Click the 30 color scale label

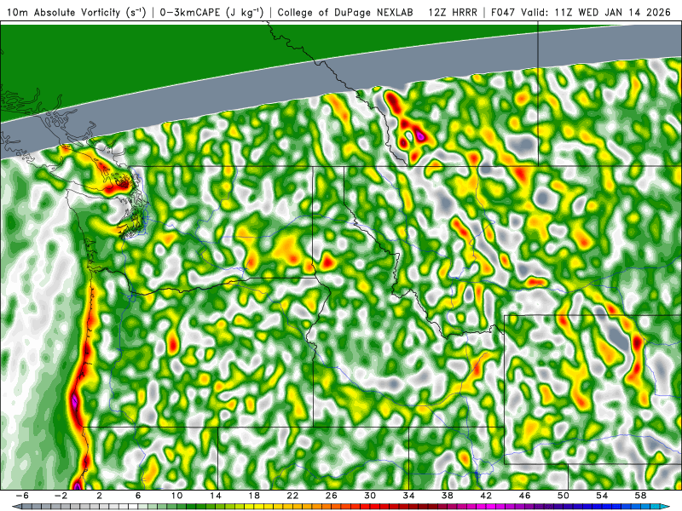pyautogui.click(x=370, y=496)
